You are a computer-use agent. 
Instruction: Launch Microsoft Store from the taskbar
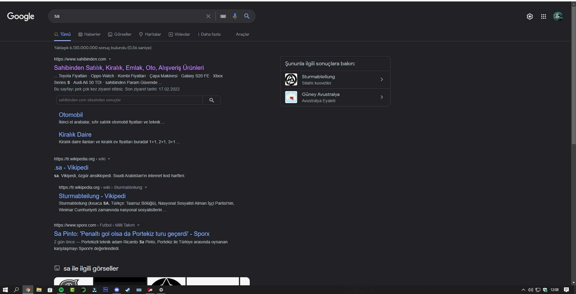[50, 290]
